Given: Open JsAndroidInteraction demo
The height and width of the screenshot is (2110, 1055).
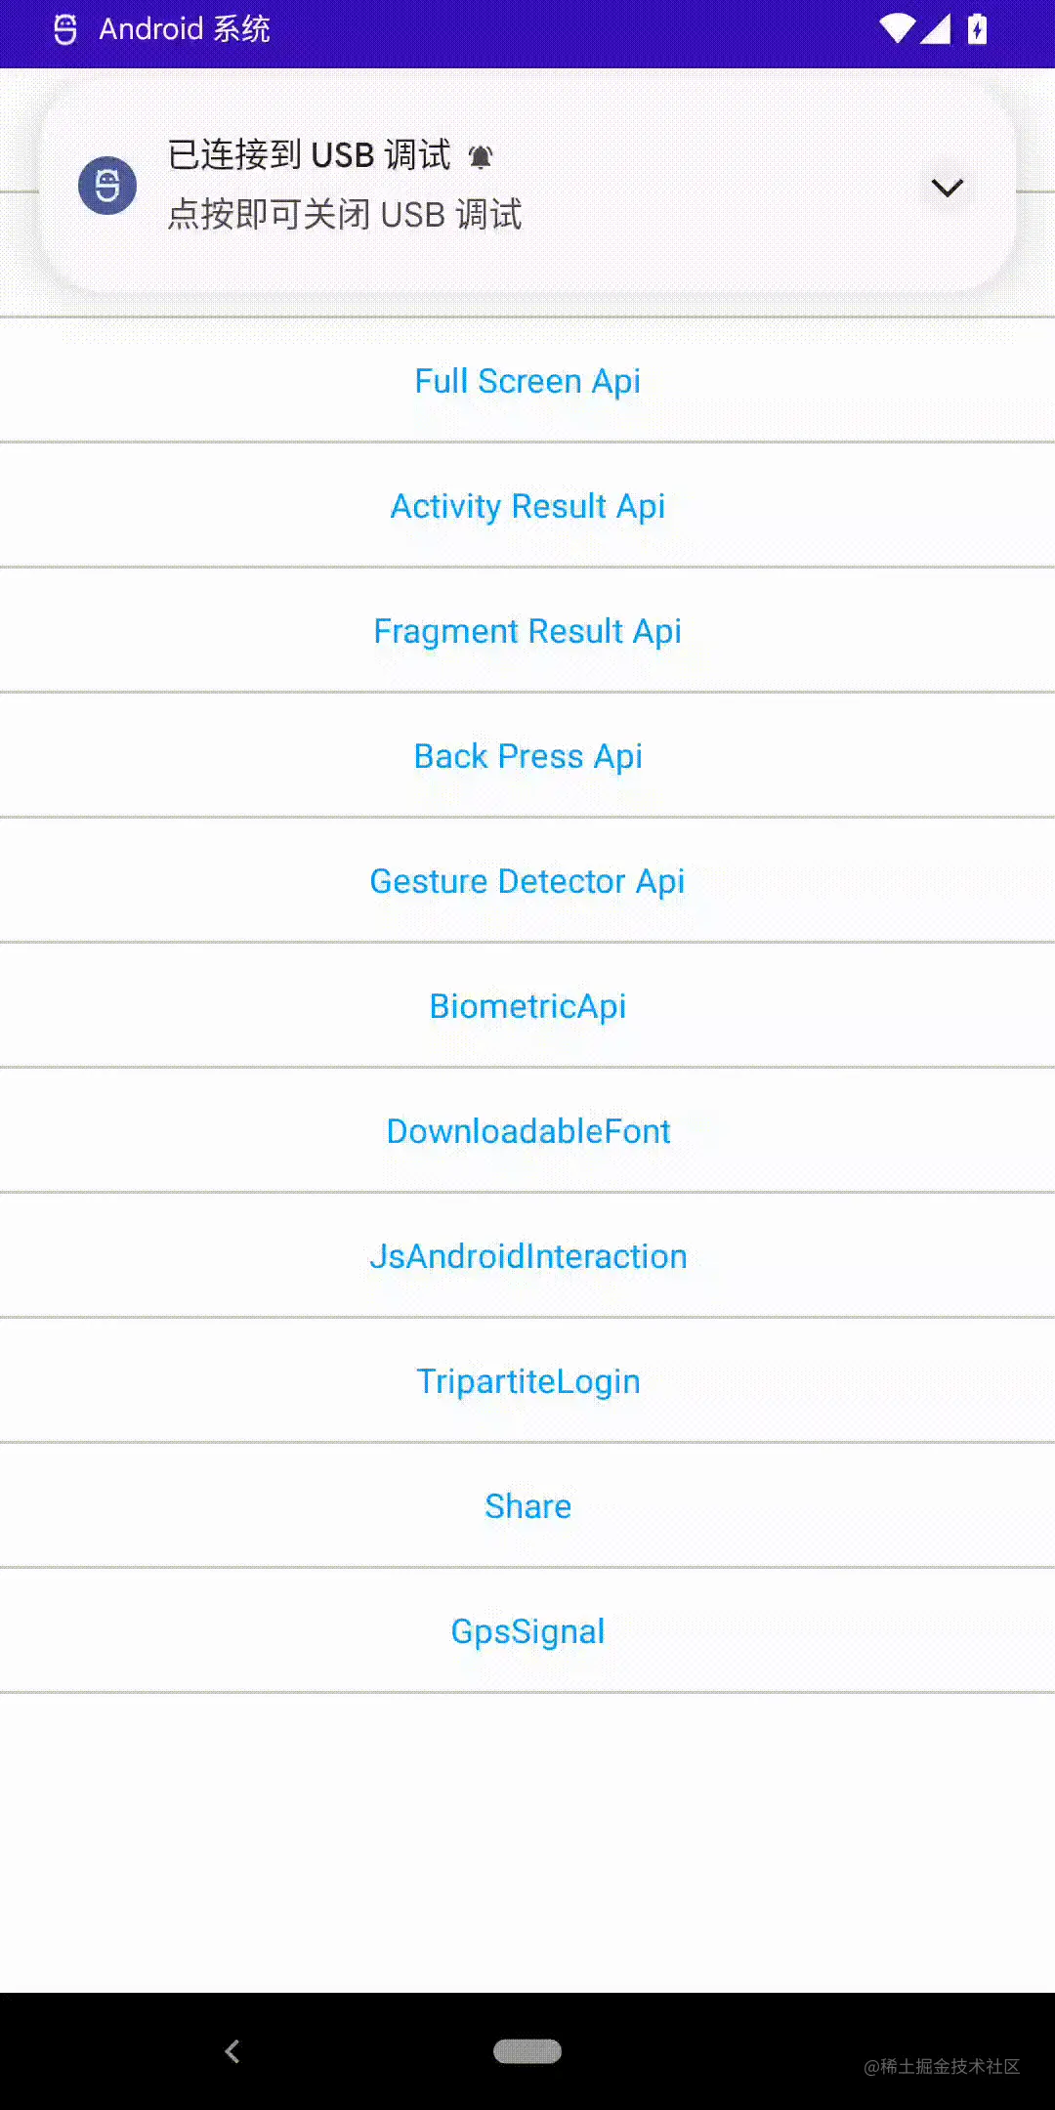Looking at the screenshot, I should 527,1256.
